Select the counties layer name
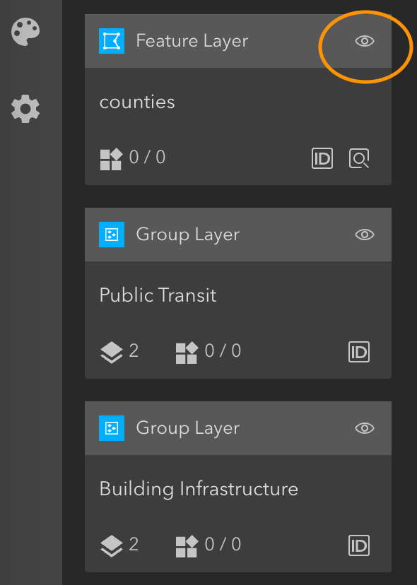 tap(137, 102)
